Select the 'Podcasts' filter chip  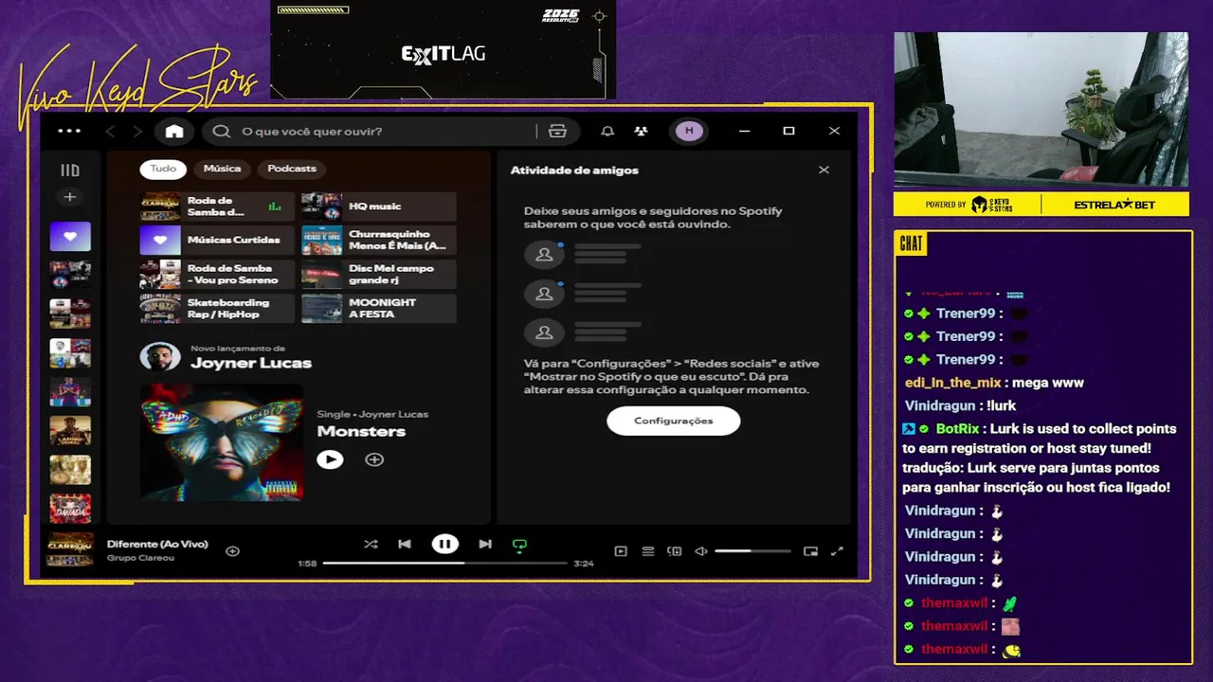[x=292, y=169]
